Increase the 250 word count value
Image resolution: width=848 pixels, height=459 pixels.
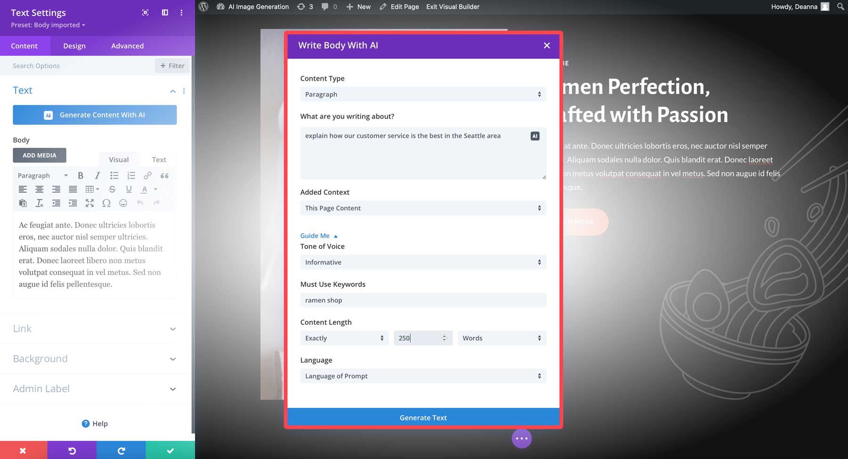pos(443,336)
